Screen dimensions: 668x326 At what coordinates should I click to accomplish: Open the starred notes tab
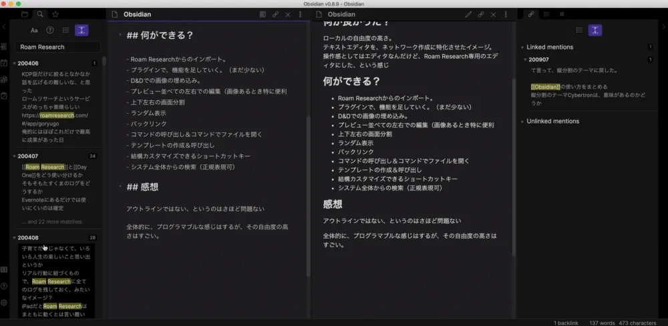55,15
